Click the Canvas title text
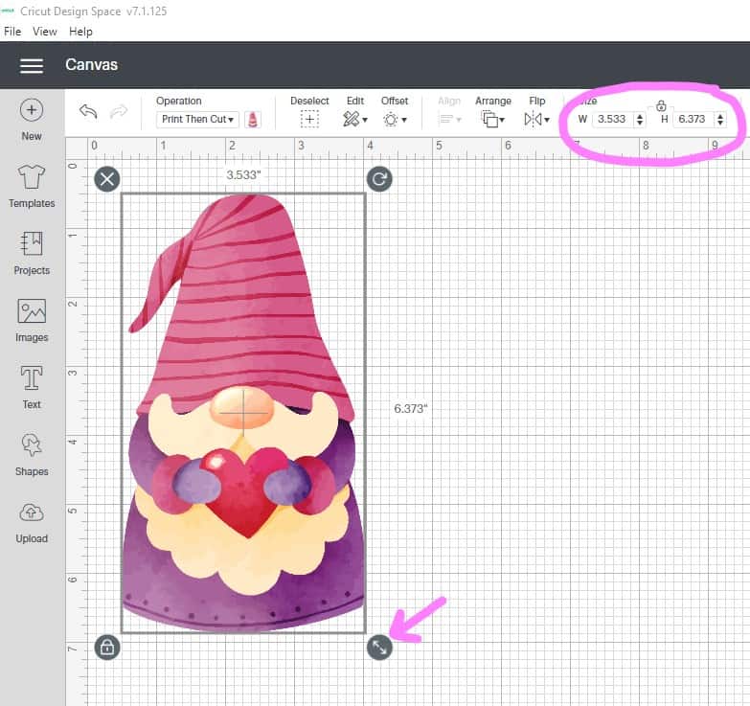The width and height of the screenshot is (750, 706). click(x=91, y=64)
